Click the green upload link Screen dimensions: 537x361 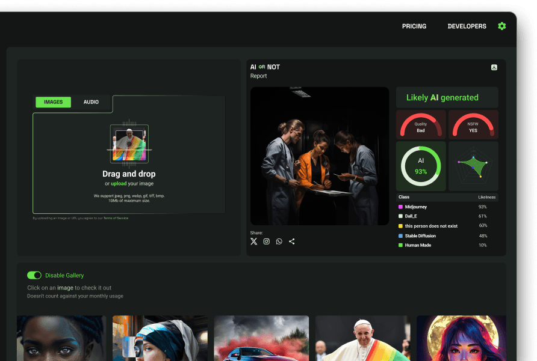(x=119, y=184)
